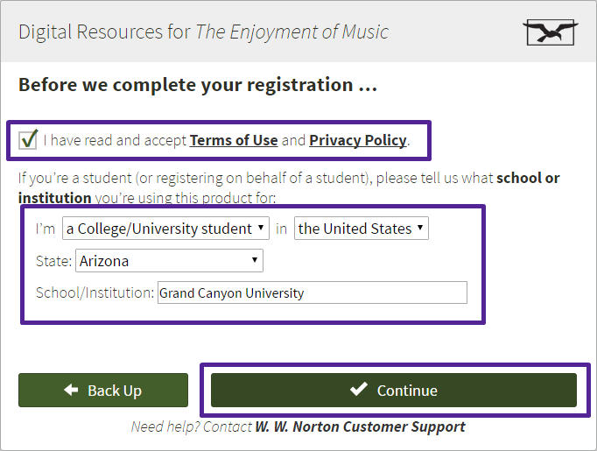Click the Norton seagull logo
This screenshot has width=597, height=451.
551,32
